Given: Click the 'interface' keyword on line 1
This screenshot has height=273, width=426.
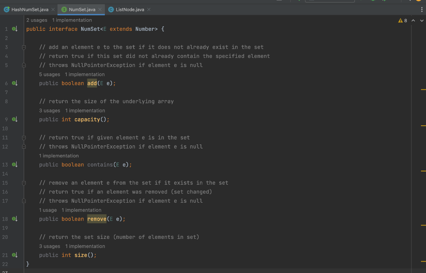Looking at the screenshot, I should click(63, 29).
